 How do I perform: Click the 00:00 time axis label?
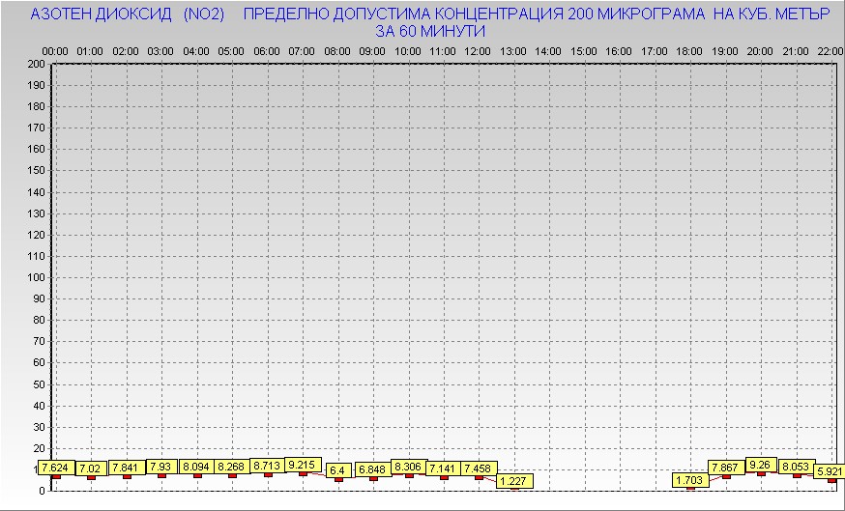55,50
